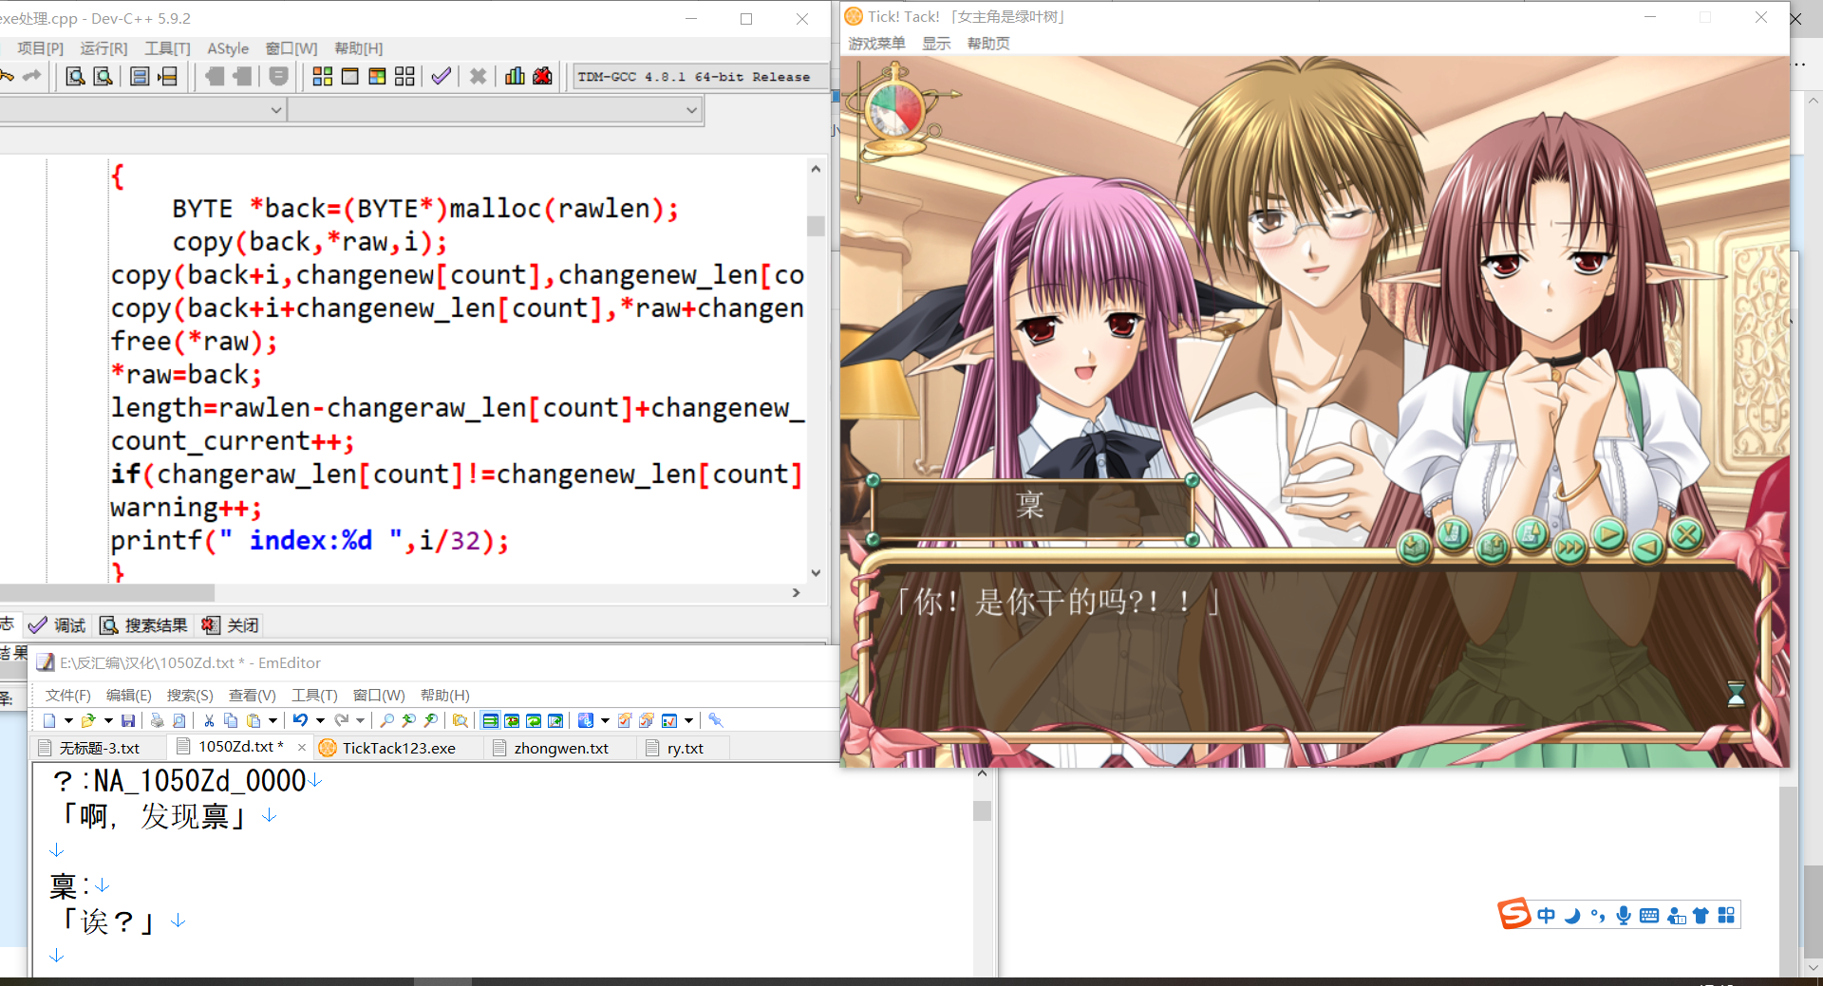Click the find in files icon in EmEditor
The image size is (1823, 986).
pyautogui.click(x=460, y=721)
